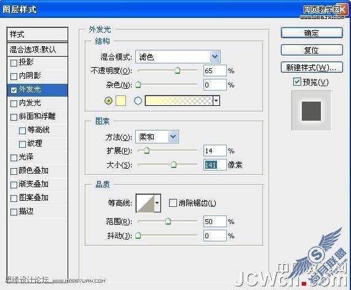Enable the 内阴影 inner shadow checkbox
Viewport: 351px width, 290px height.
(x=14, y=76)
